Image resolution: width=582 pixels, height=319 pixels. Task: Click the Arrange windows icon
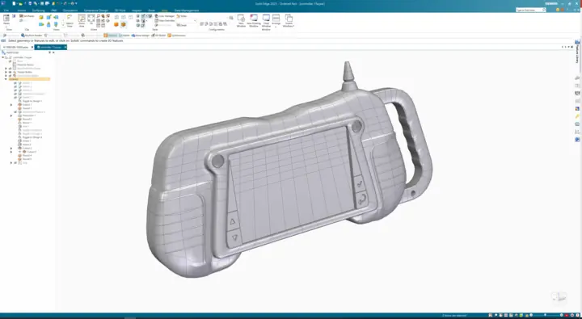[x=276, y=20]
